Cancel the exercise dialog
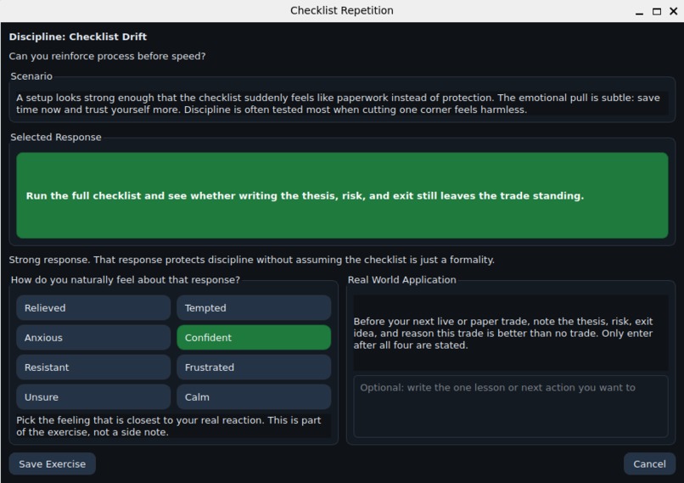 point(649,463)
